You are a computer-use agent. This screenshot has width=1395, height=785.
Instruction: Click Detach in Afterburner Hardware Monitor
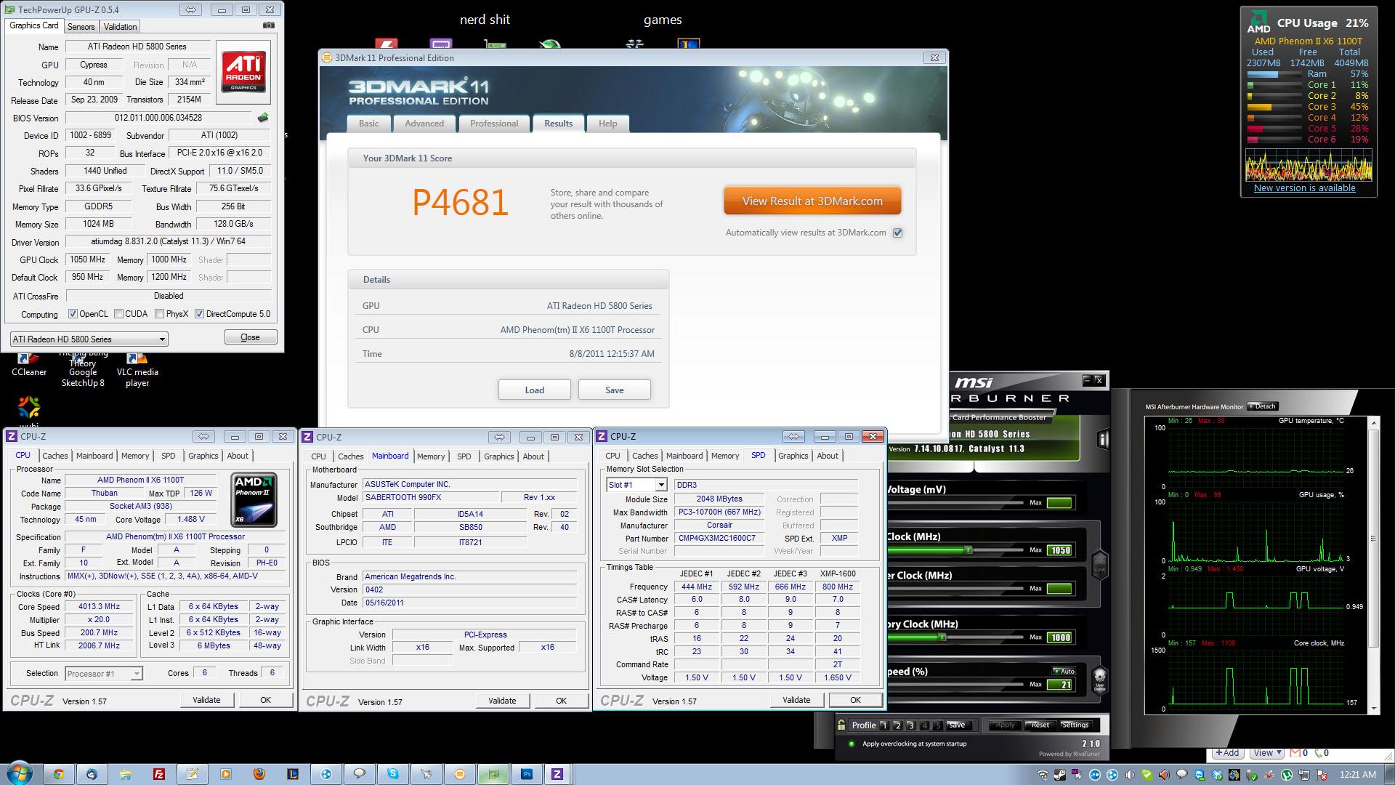point(1262,406)
